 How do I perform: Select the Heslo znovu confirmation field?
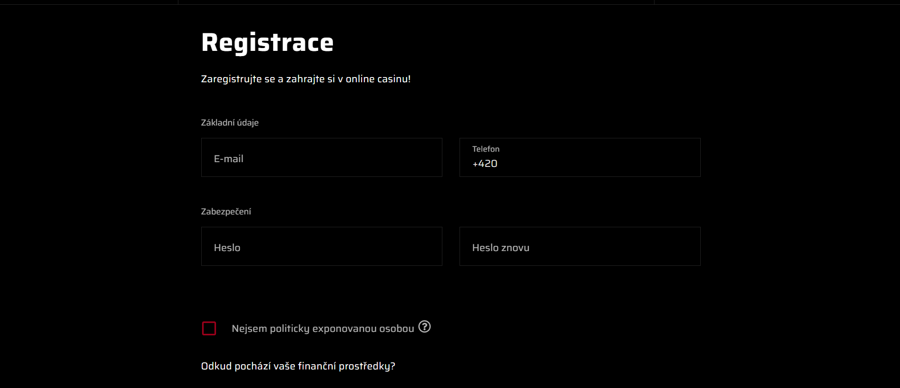(580, 246)
